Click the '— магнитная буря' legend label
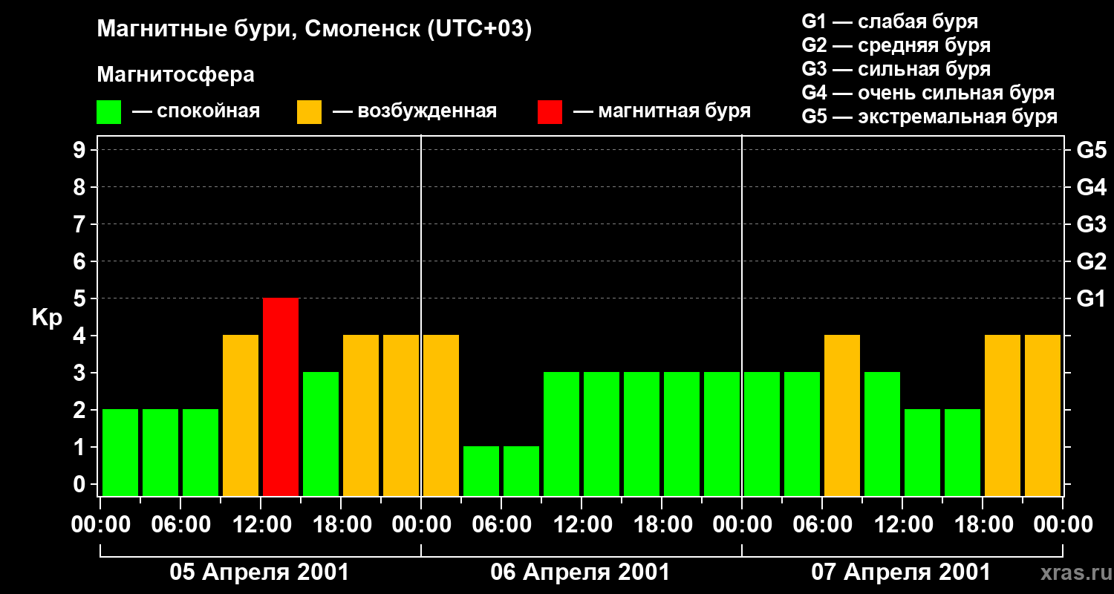 tap(662, 112)
